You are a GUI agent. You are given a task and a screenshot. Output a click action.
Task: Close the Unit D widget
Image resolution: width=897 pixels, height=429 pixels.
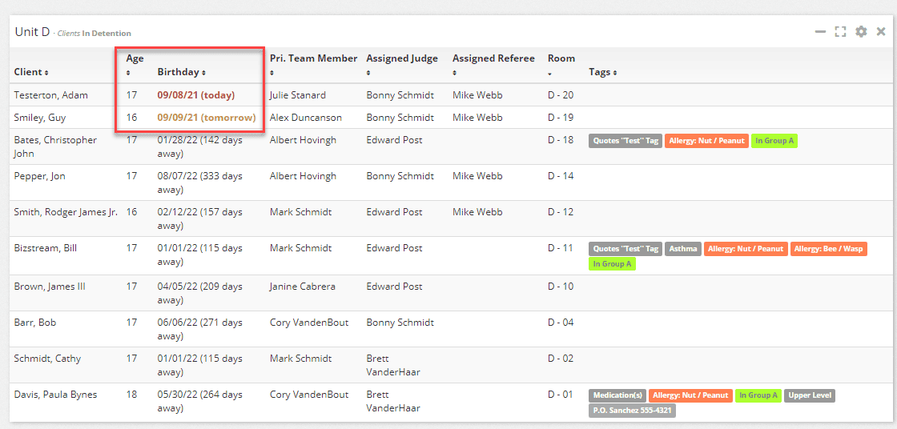(881, 32)
